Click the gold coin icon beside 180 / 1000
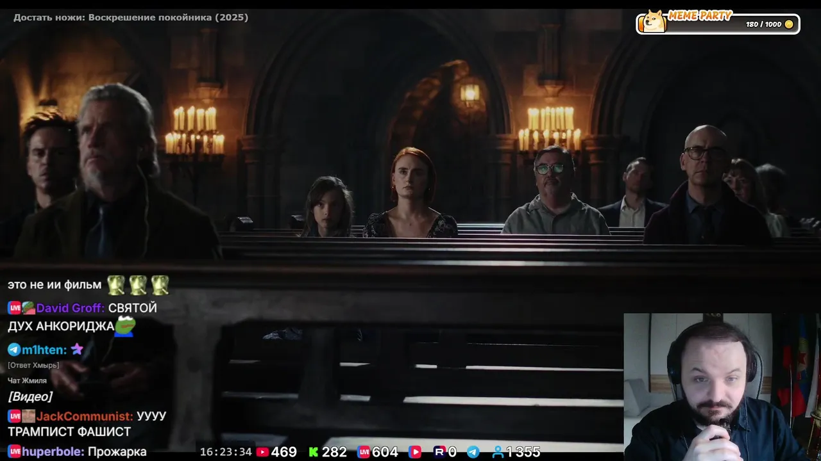This screenshot has height=461, width=821. 789,24
